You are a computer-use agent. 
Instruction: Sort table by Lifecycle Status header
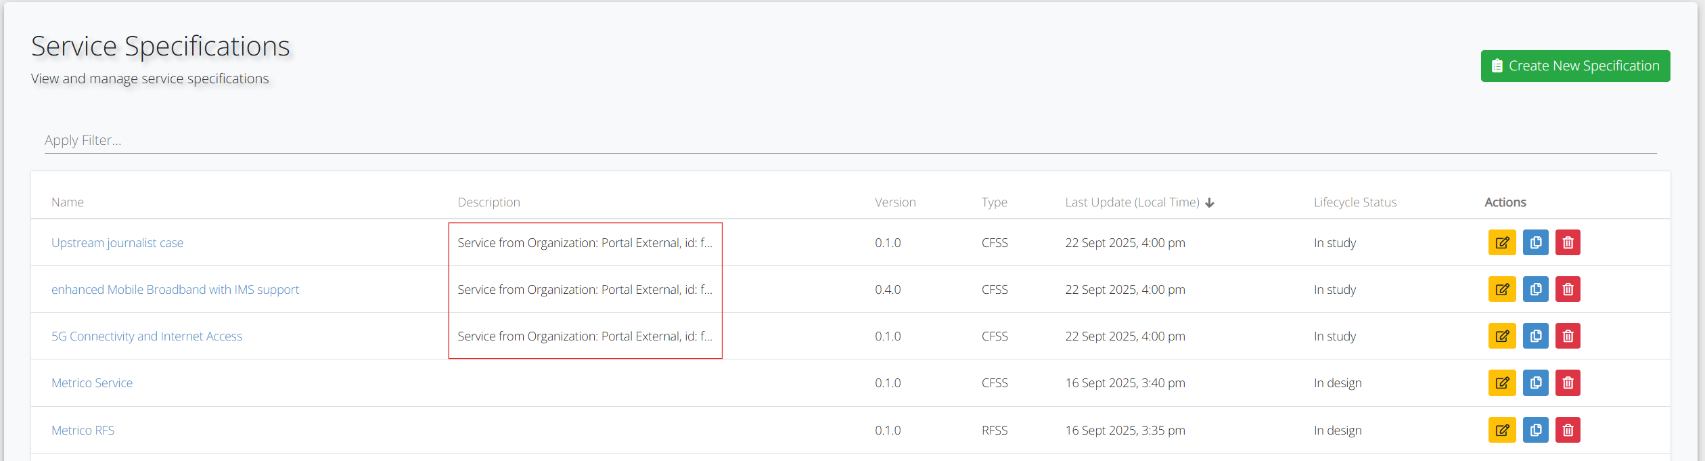[x=1355, y=202]
